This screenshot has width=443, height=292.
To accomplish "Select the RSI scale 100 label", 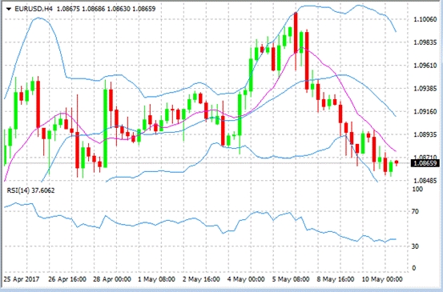I will pos(417,189).
